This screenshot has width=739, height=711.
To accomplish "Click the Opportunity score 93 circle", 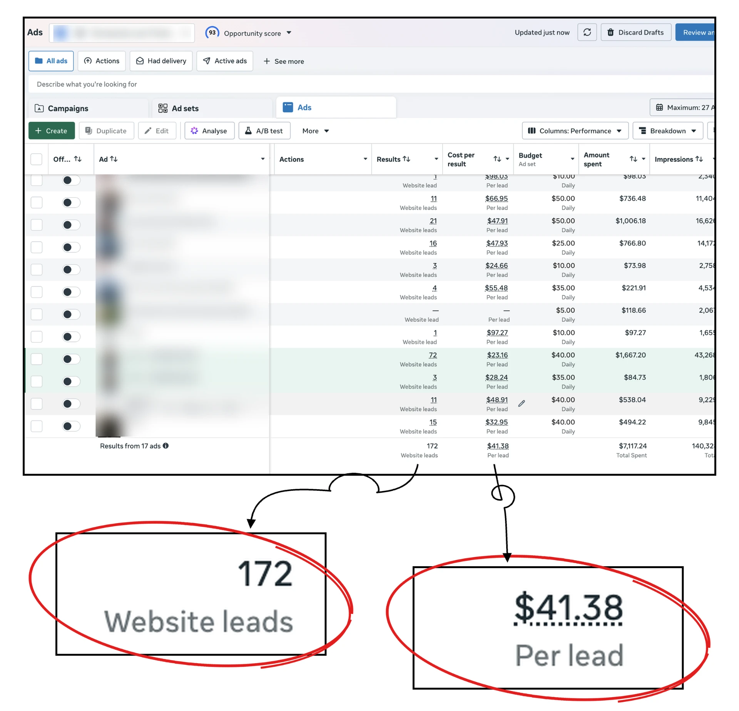I will [x=212, y=33].
